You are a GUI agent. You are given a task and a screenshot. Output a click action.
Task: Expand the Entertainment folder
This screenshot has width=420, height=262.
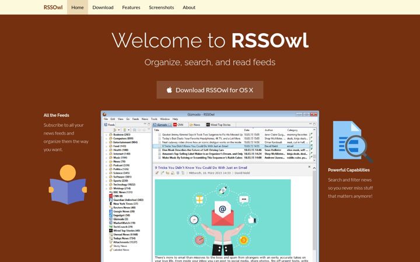coord(106,142)
